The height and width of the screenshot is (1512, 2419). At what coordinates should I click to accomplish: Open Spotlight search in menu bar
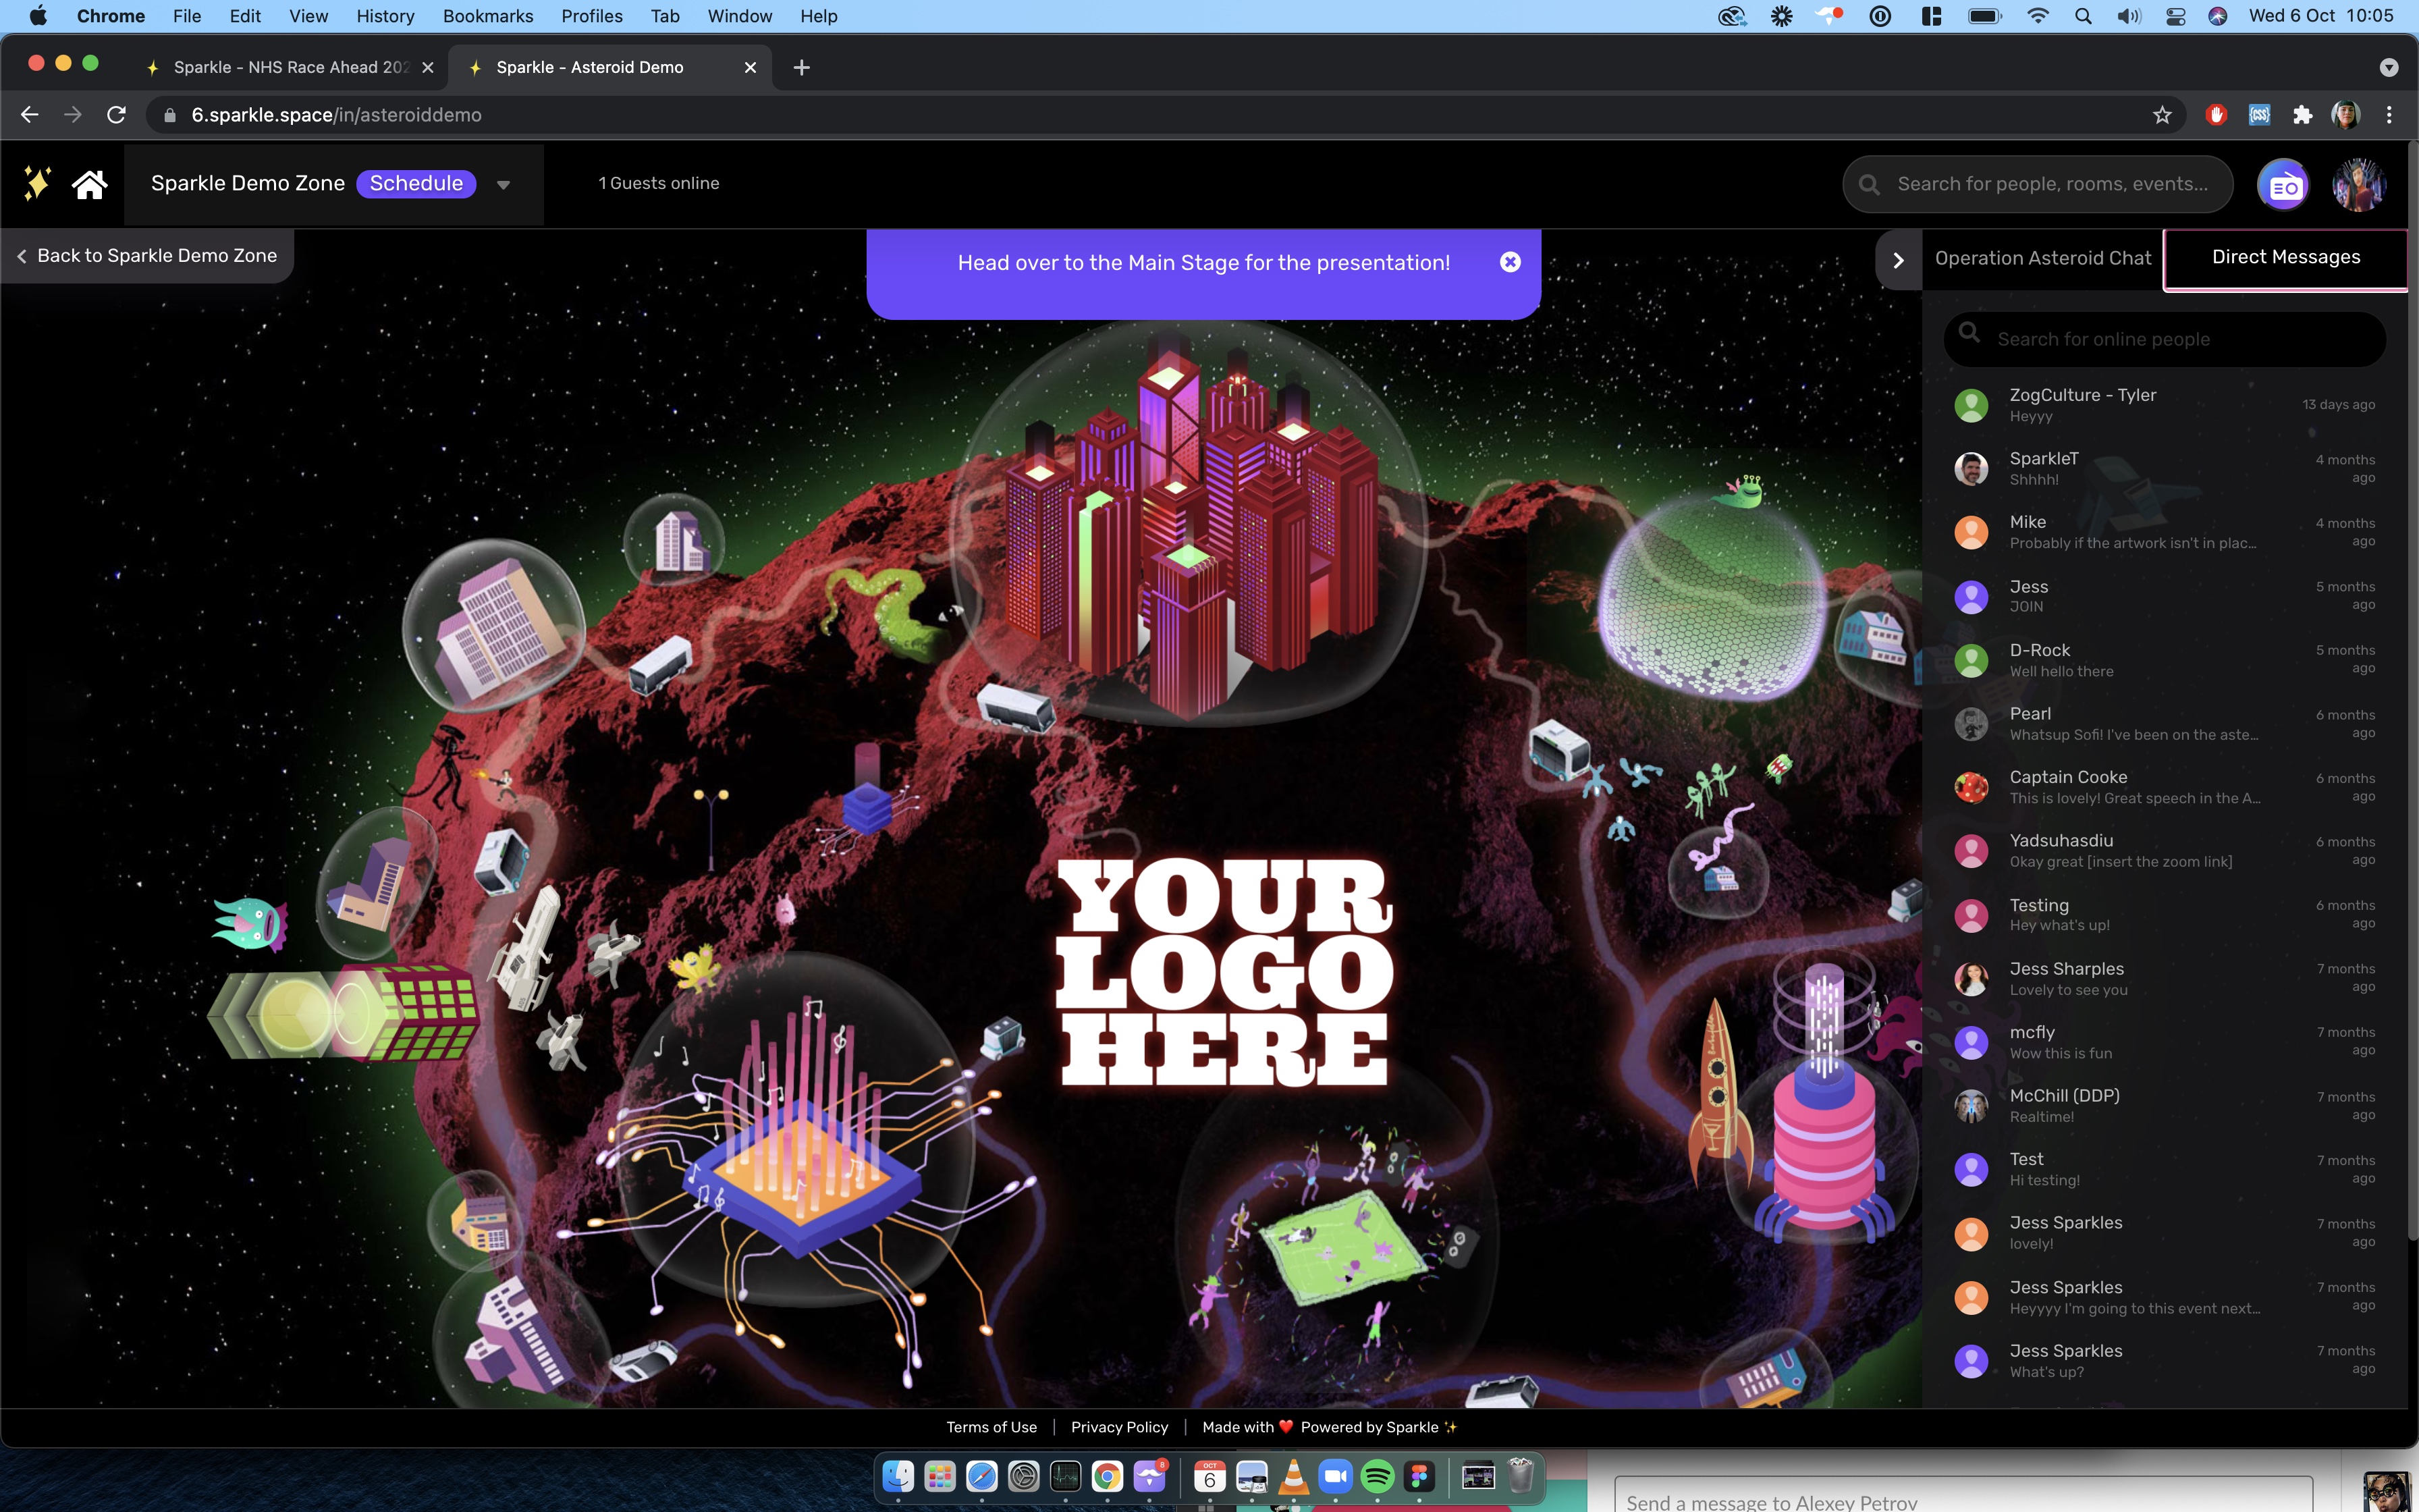[2083, 16]
